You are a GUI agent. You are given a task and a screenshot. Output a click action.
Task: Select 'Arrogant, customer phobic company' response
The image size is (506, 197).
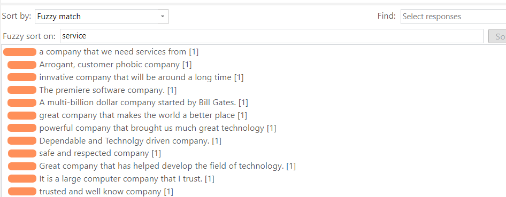click(115, 65)
